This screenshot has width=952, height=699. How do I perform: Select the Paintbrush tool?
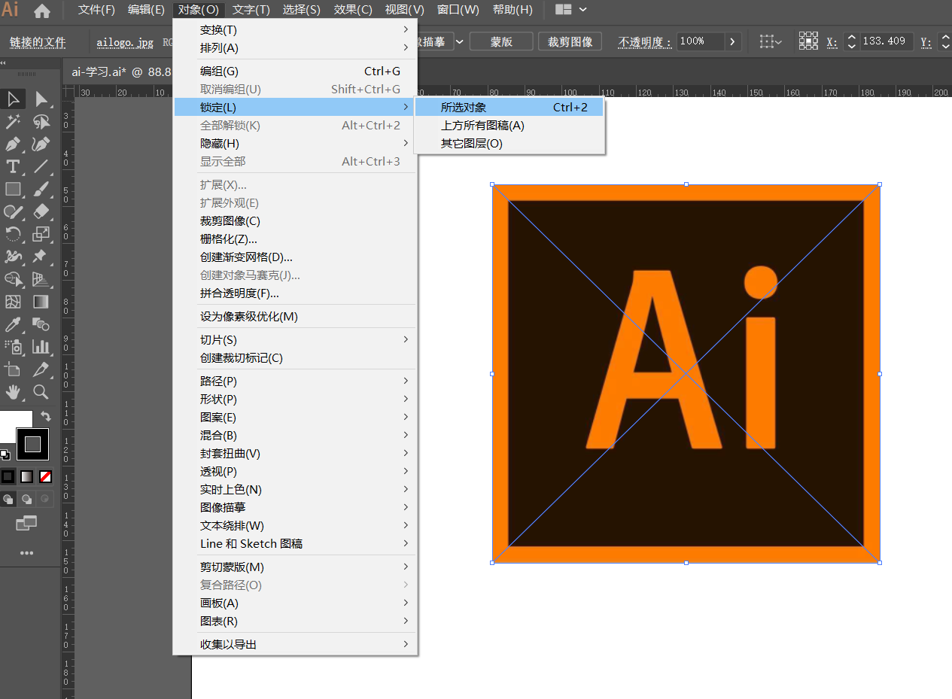(41, 189)
